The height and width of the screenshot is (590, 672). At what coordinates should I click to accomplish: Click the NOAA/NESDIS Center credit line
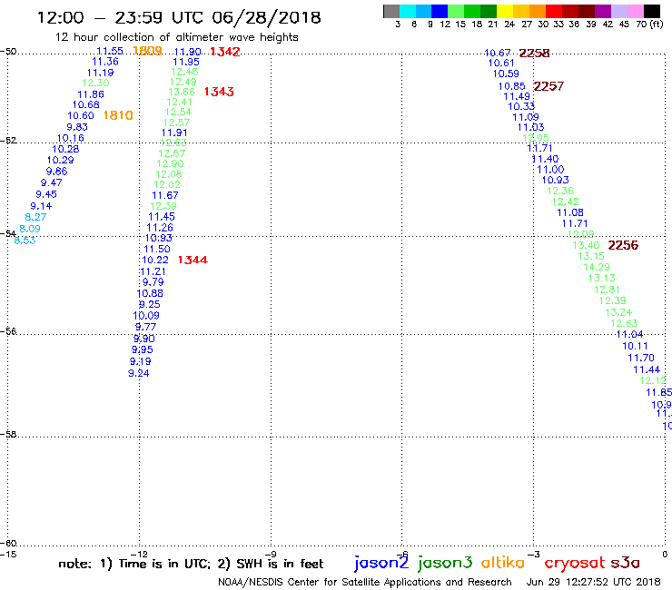365,582
